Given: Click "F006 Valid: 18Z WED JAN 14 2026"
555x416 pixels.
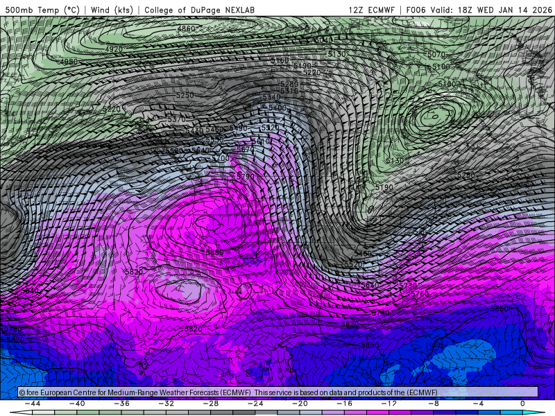Looking at the screenshot, I should (479, 10).
